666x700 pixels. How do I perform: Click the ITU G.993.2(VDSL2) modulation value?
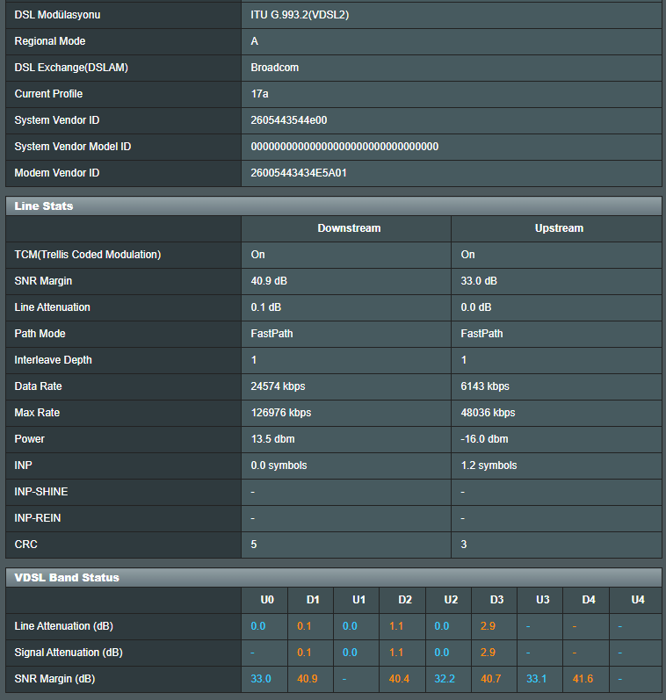click(x=300, y=15)
